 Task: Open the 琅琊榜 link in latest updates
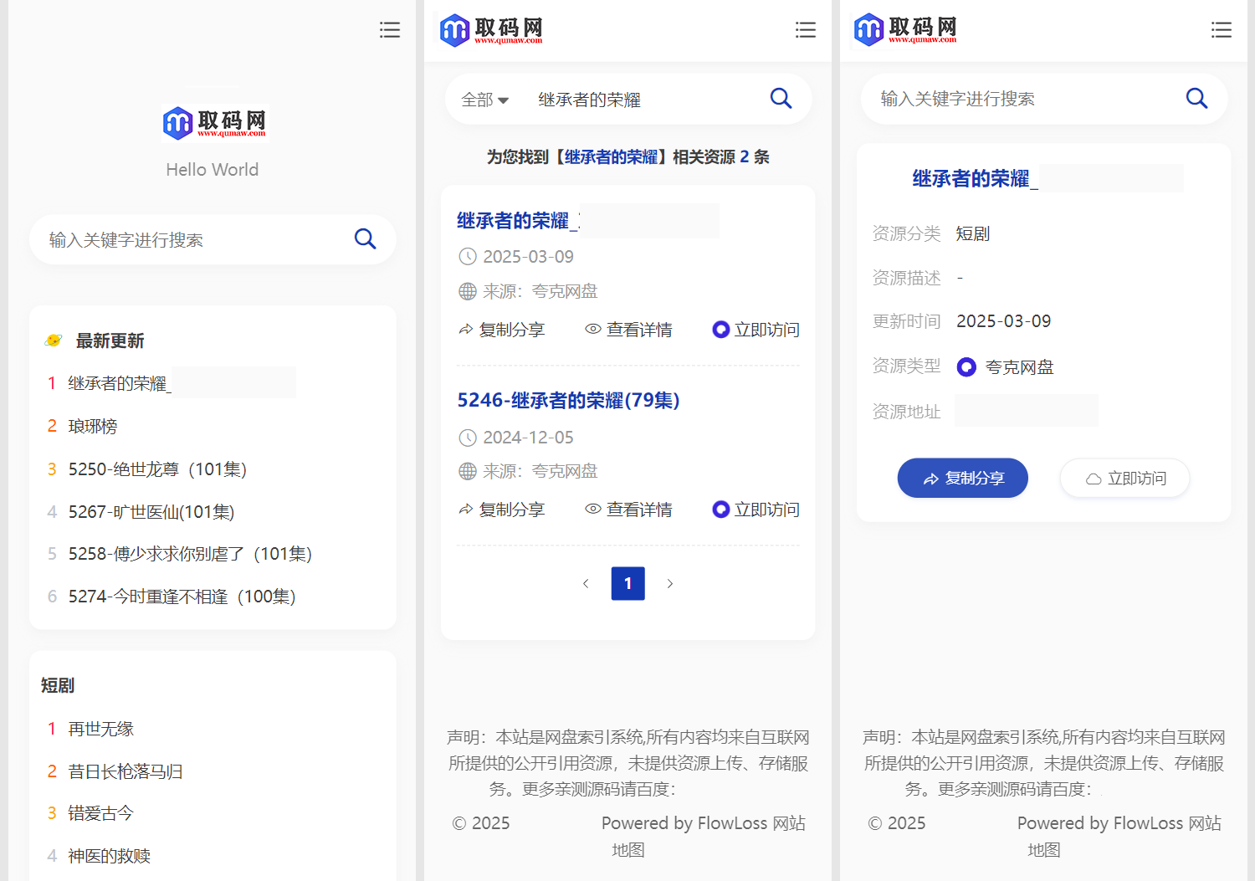pyautogui.click(x=92, y=426)
